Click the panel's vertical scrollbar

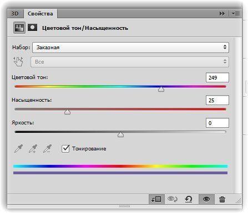[x=238, y=115]
